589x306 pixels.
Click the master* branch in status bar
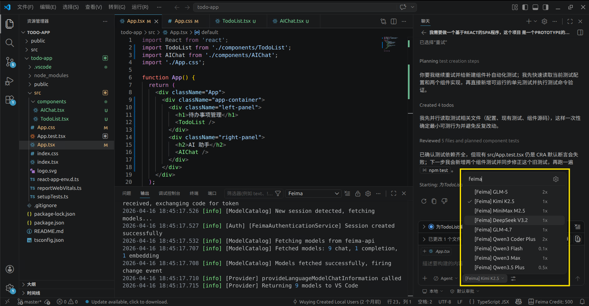point(30,302)
